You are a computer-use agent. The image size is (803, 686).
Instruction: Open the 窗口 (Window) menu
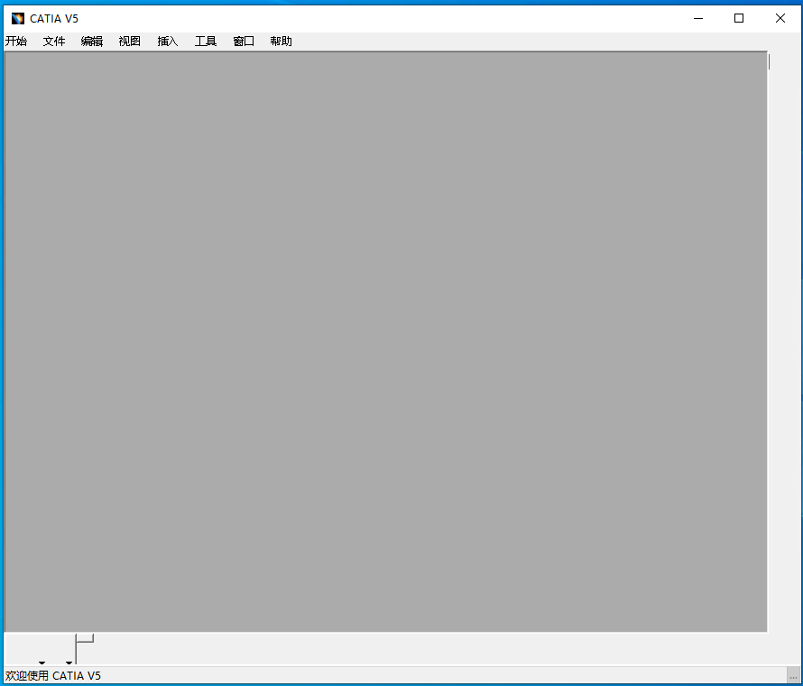(x=244, y=42)
